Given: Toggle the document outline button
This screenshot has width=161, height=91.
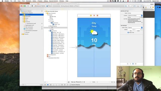Looking at the screenshot, I should click(x=69, y=82).
